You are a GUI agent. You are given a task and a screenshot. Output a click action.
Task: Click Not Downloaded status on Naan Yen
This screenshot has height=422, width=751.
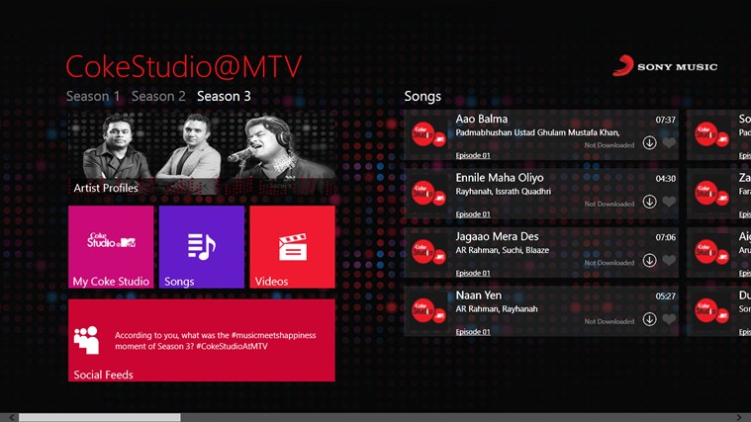pyautogui.click(x=610, y=321)
